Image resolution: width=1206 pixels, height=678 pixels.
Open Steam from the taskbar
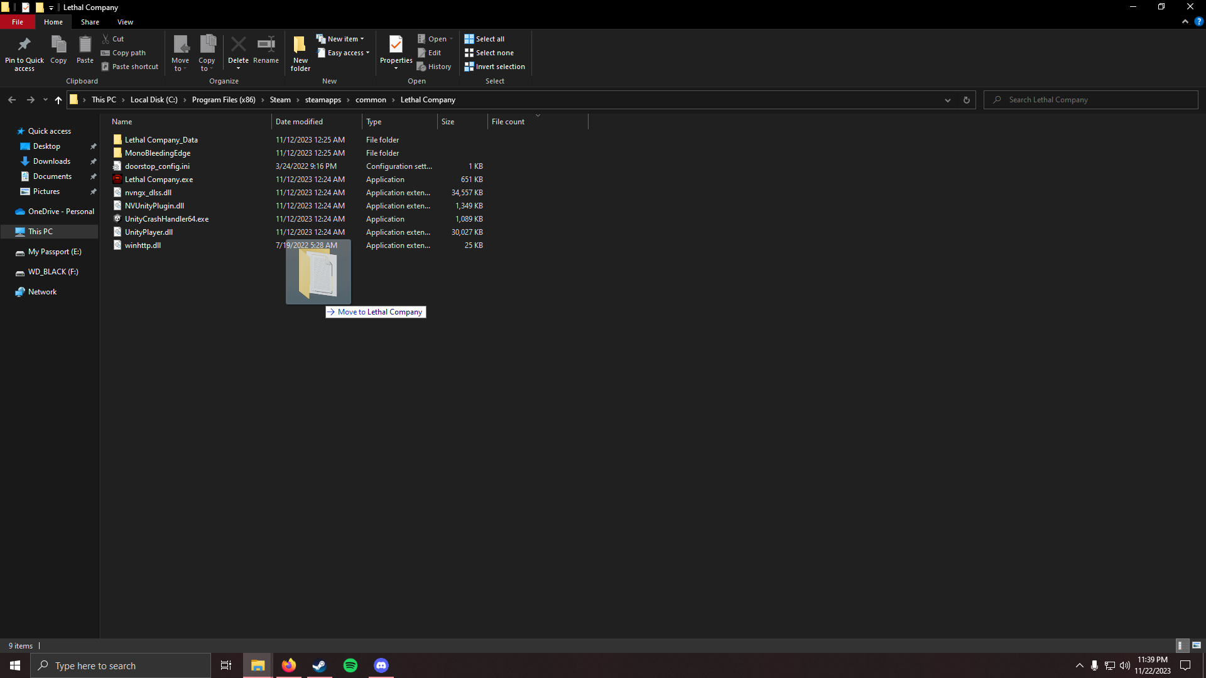[319, 665]
